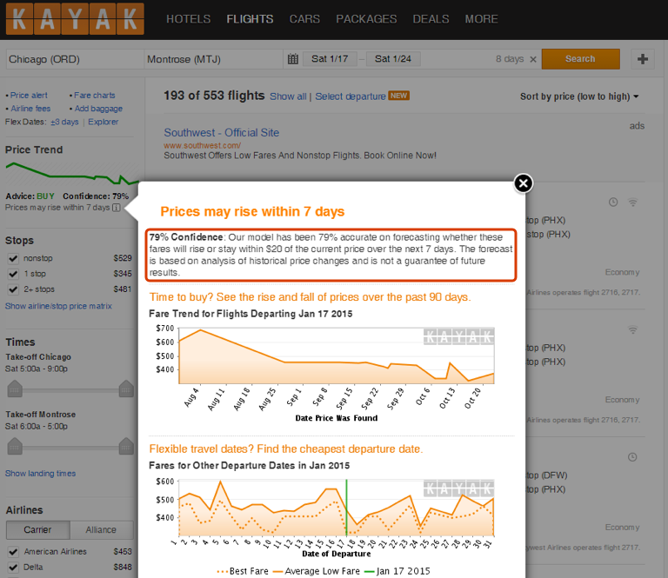
Task: Uncheck the nonstop stops filter
Action: [13, 258]
